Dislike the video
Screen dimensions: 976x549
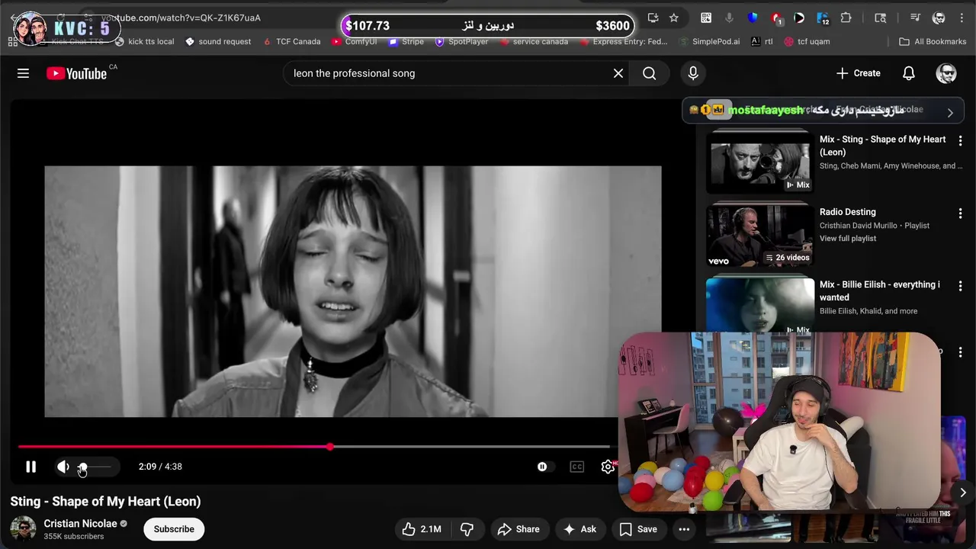(467, 529)
